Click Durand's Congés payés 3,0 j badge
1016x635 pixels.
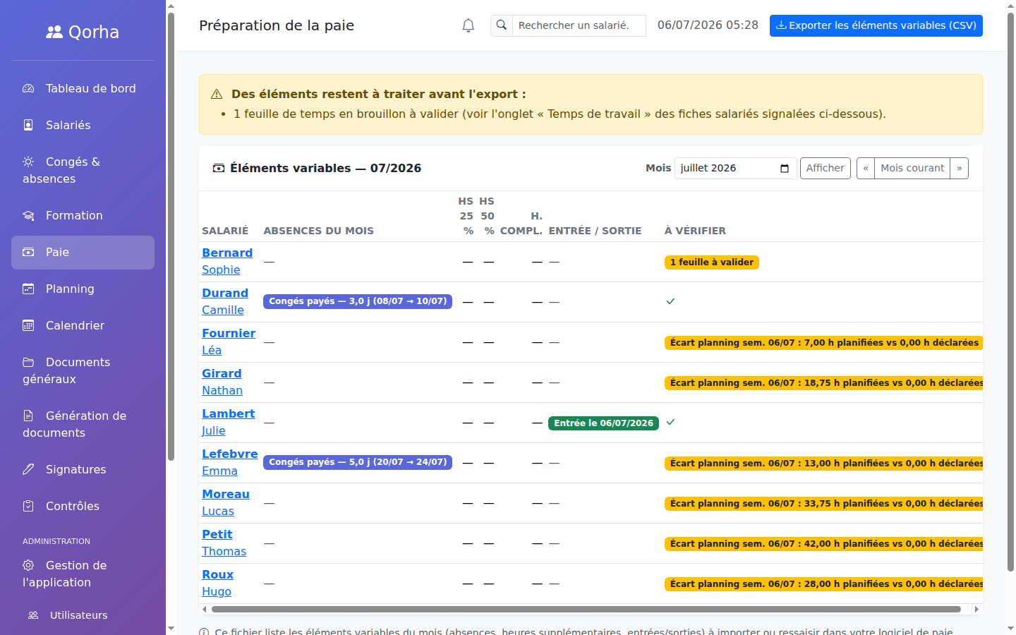point(358,301)
